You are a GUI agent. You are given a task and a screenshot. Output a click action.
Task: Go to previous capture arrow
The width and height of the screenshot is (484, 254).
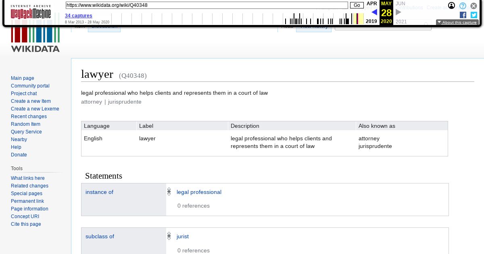pyautogui.click(x=374, y=12)
